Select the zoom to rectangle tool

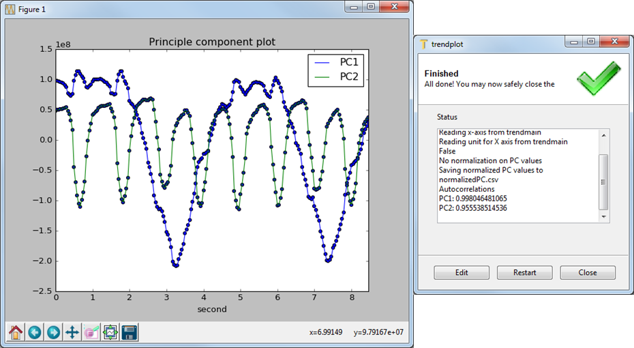coord(91,332)
